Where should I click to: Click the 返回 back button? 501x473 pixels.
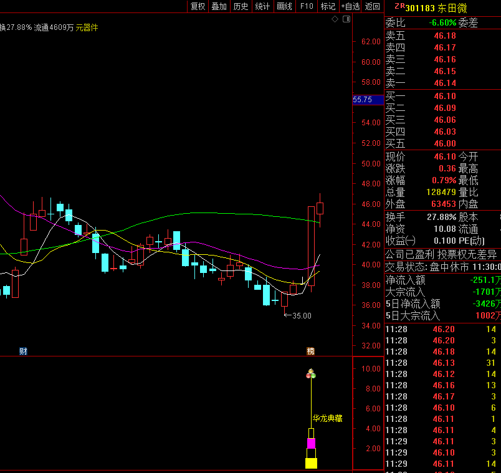tap(372, 6)
